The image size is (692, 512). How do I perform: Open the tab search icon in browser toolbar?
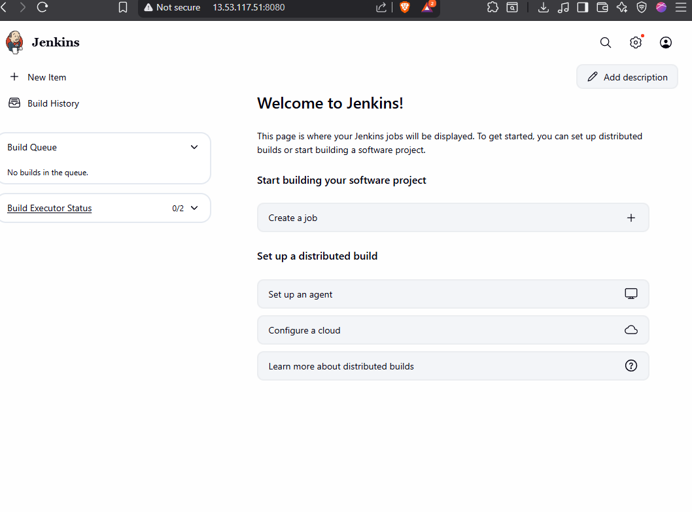pos(512,7)
